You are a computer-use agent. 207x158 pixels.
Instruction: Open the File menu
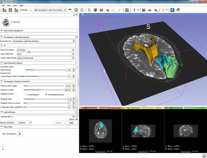point(3,6)
